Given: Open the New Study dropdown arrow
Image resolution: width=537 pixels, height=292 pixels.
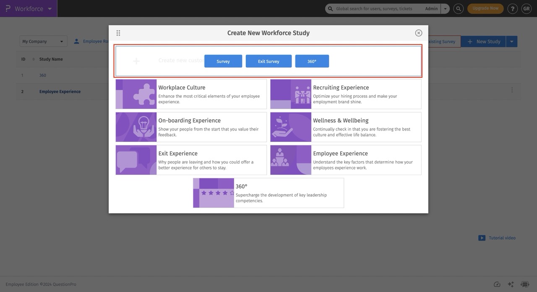Looking at the screenshot, I should 512,41.
